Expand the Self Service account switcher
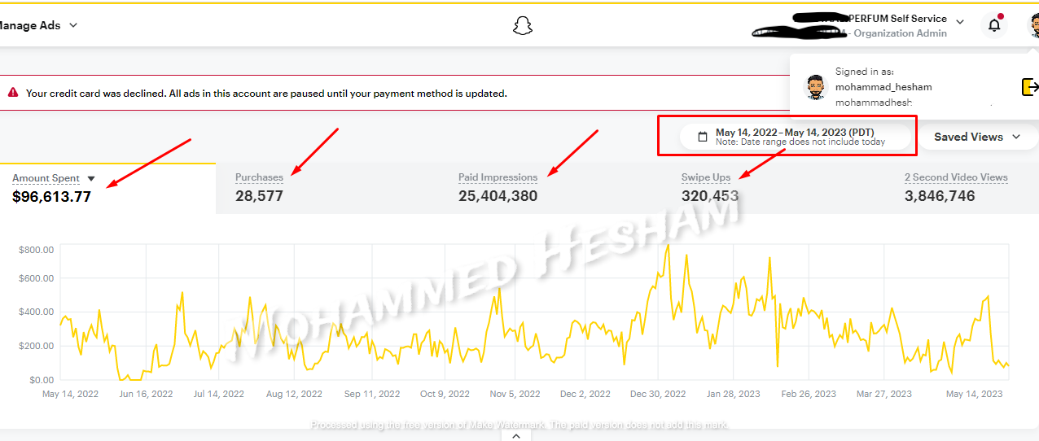1039x441 pixels. pyautogui.click(x=959, y=22)
